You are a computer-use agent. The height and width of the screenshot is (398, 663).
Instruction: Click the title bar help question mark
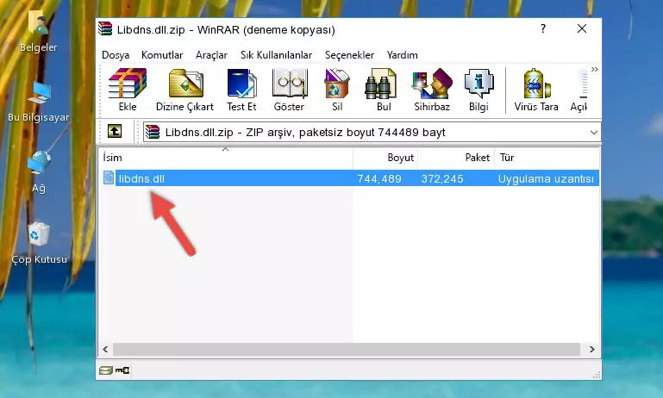543,28
